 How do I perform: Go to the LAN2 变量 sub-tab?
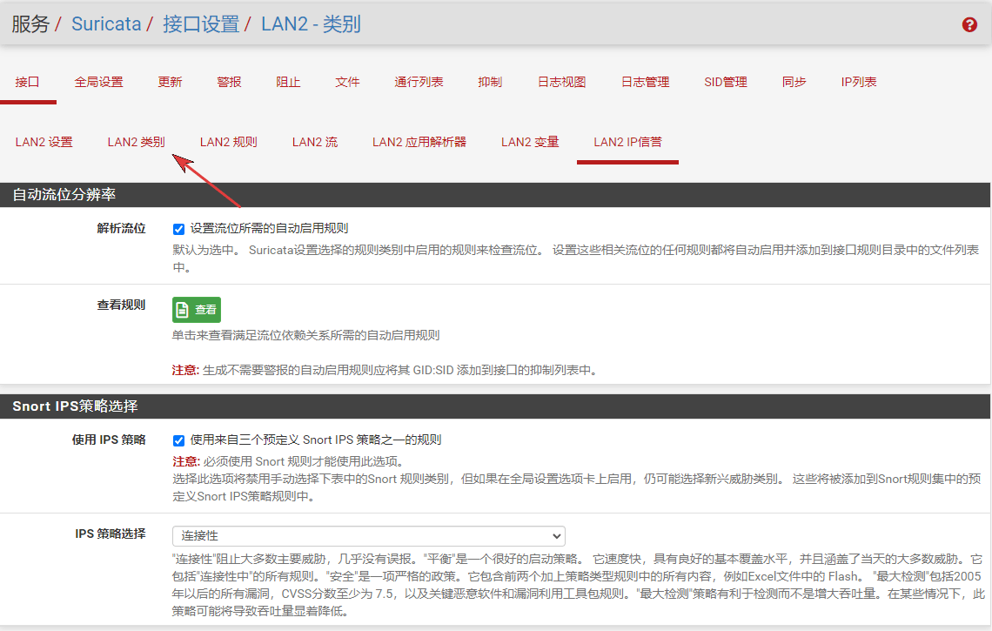point(530,142)
